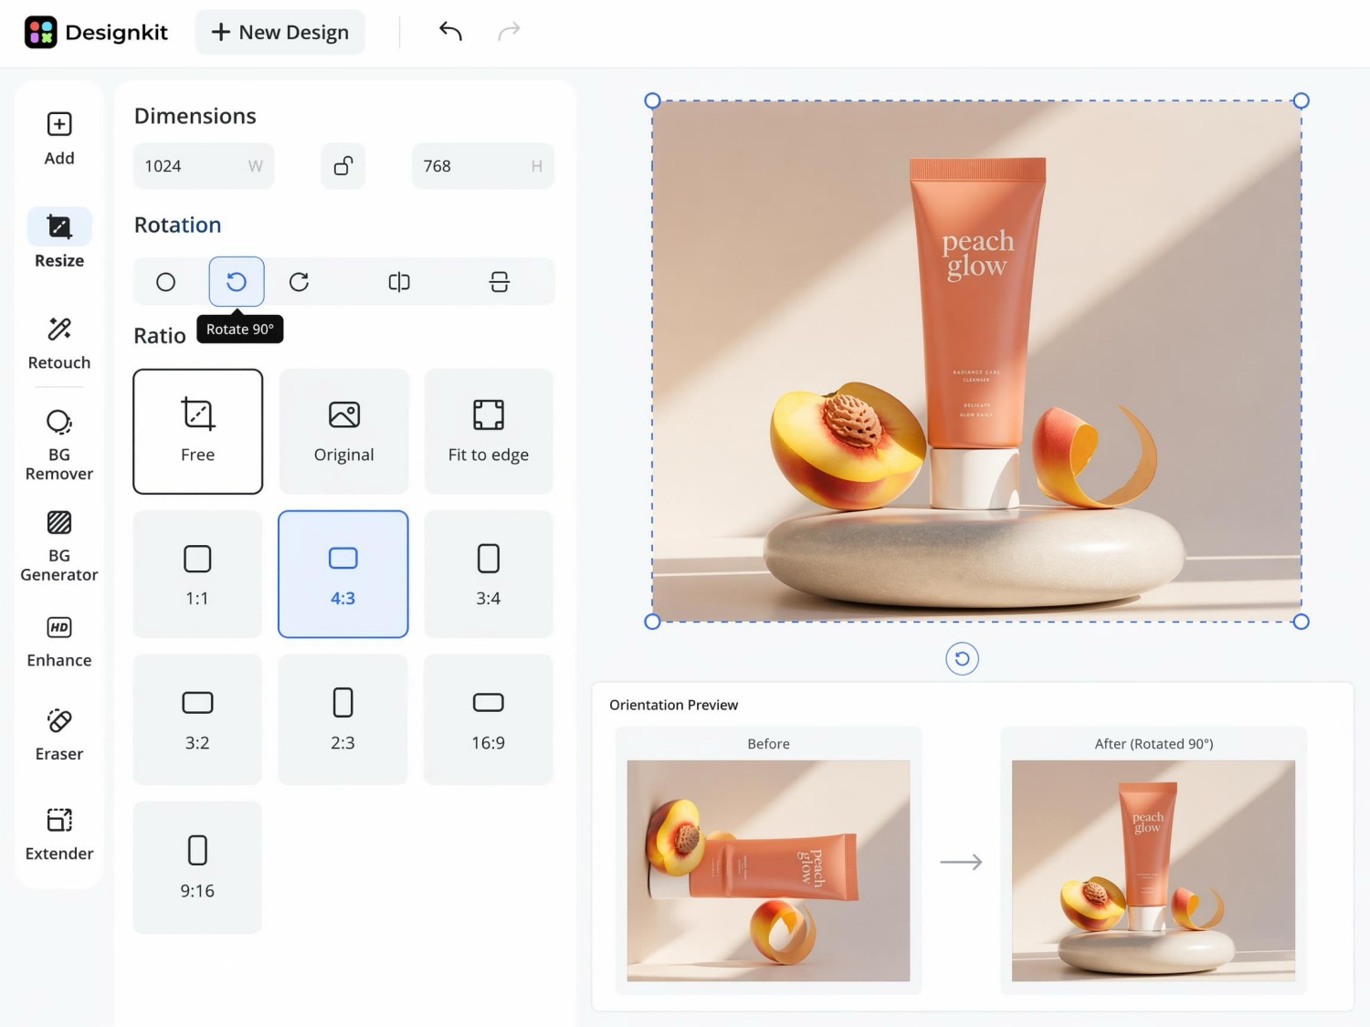The width and height of the screenshot is (1370, 1027).
Task: Open the Add panel
Action: point(59,139)
